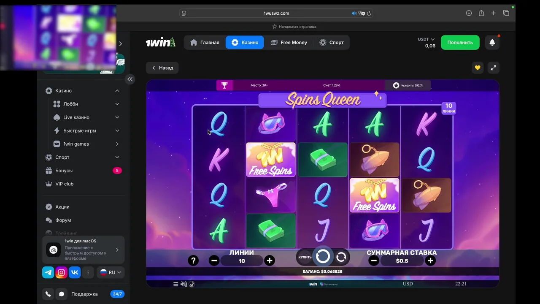
Task: Enable autoplay spin icon
Action: click(341, 257)
